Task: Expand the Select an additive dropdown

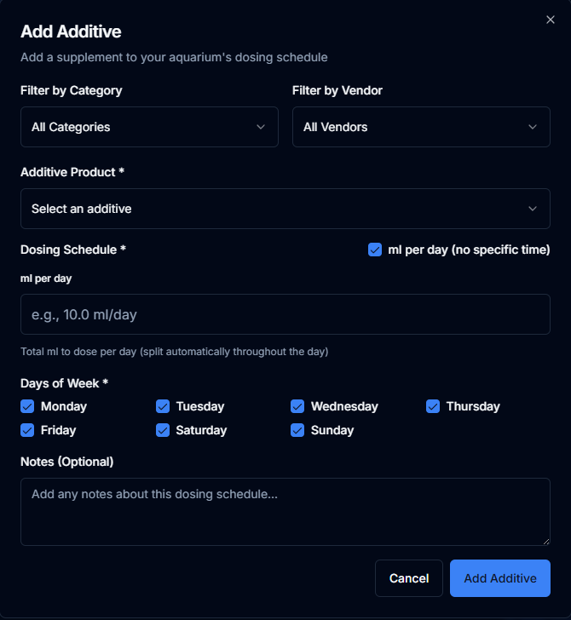Action: (x=285, y=209)
